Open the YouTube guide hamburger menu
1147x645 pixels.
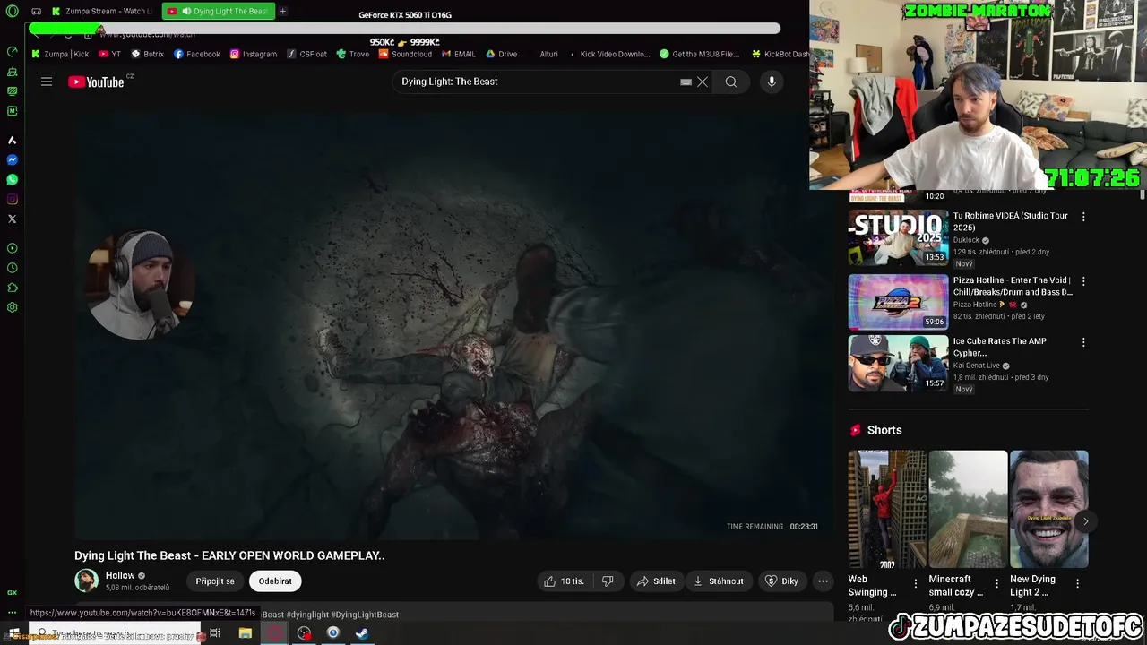(x=47, y=82)
